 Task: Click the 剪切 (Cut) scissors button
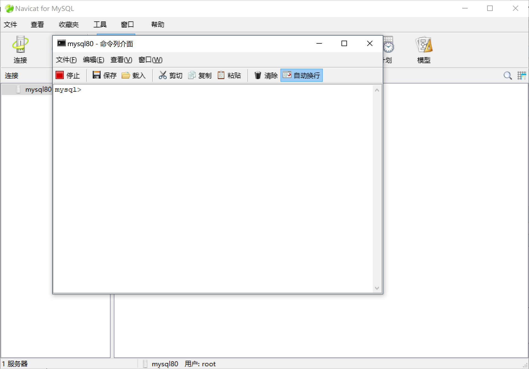(x=170, y=75)
